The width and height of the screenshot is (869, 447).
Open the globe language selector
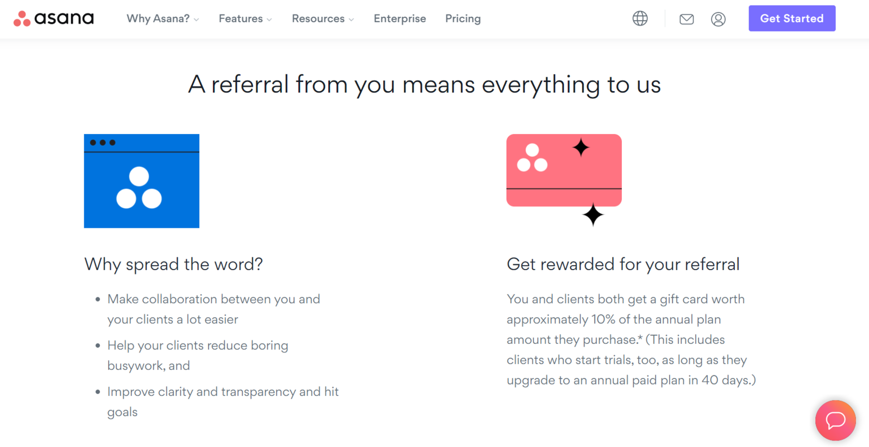point(640,18)
